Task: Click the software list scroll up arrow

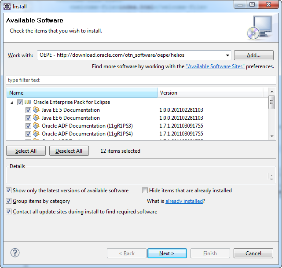Action: (272, 92)
